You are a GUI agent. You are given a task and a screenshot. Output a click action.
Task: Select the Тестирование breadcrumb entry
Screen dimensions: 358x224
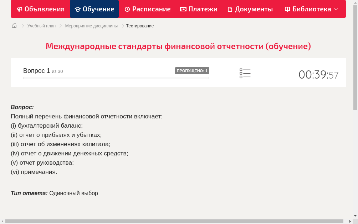[139, 26]
